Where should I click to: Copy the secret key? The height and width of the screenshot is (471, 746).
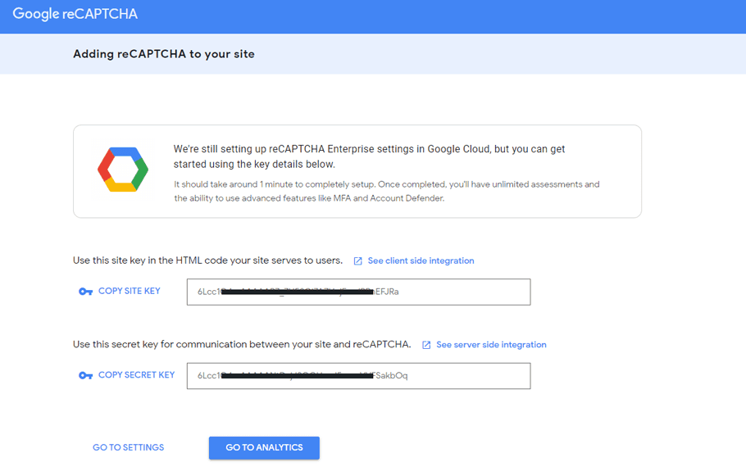(x=137, y=375)
